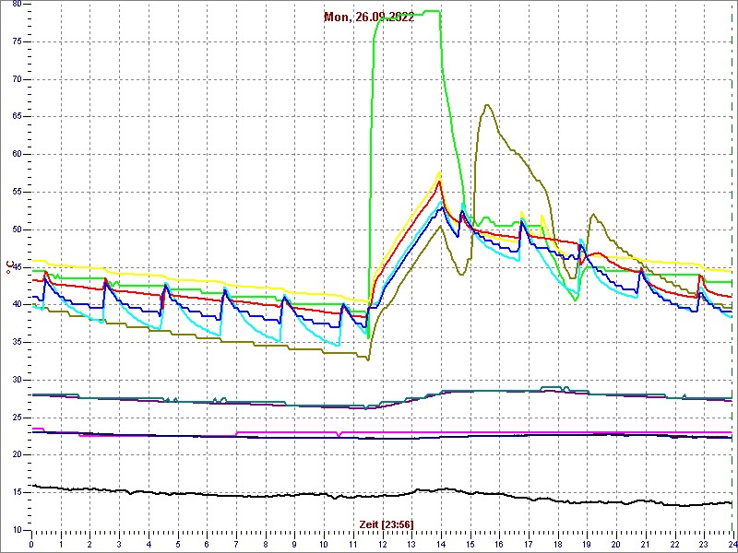The height and width of the screenshot is (553, 738).
Task: Click the date title 'Mon, 26.09.2022'
Action: tap(369, 18)
